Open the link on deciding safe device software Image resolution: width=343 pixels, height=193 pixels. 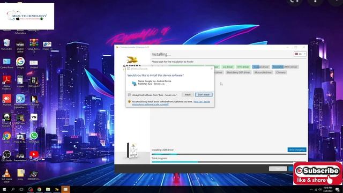click(171, 103)
